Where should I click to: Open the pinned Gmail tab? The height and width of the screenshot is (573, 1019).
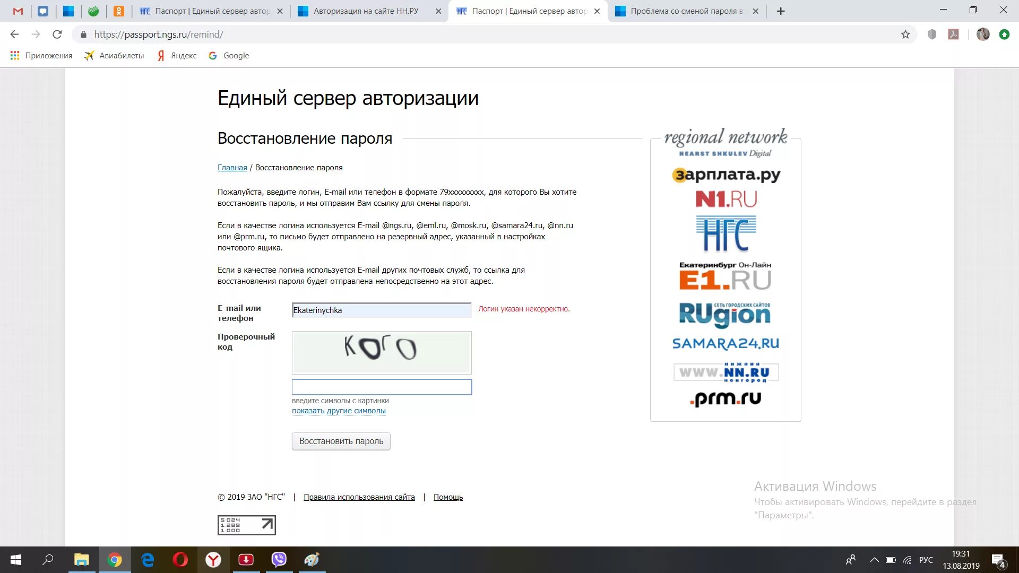[18, 11]
